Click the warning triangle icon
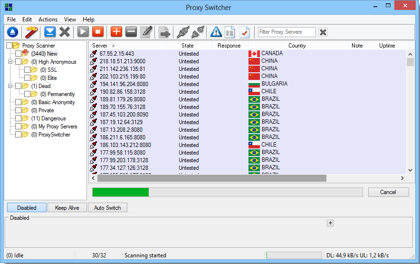 216,32
